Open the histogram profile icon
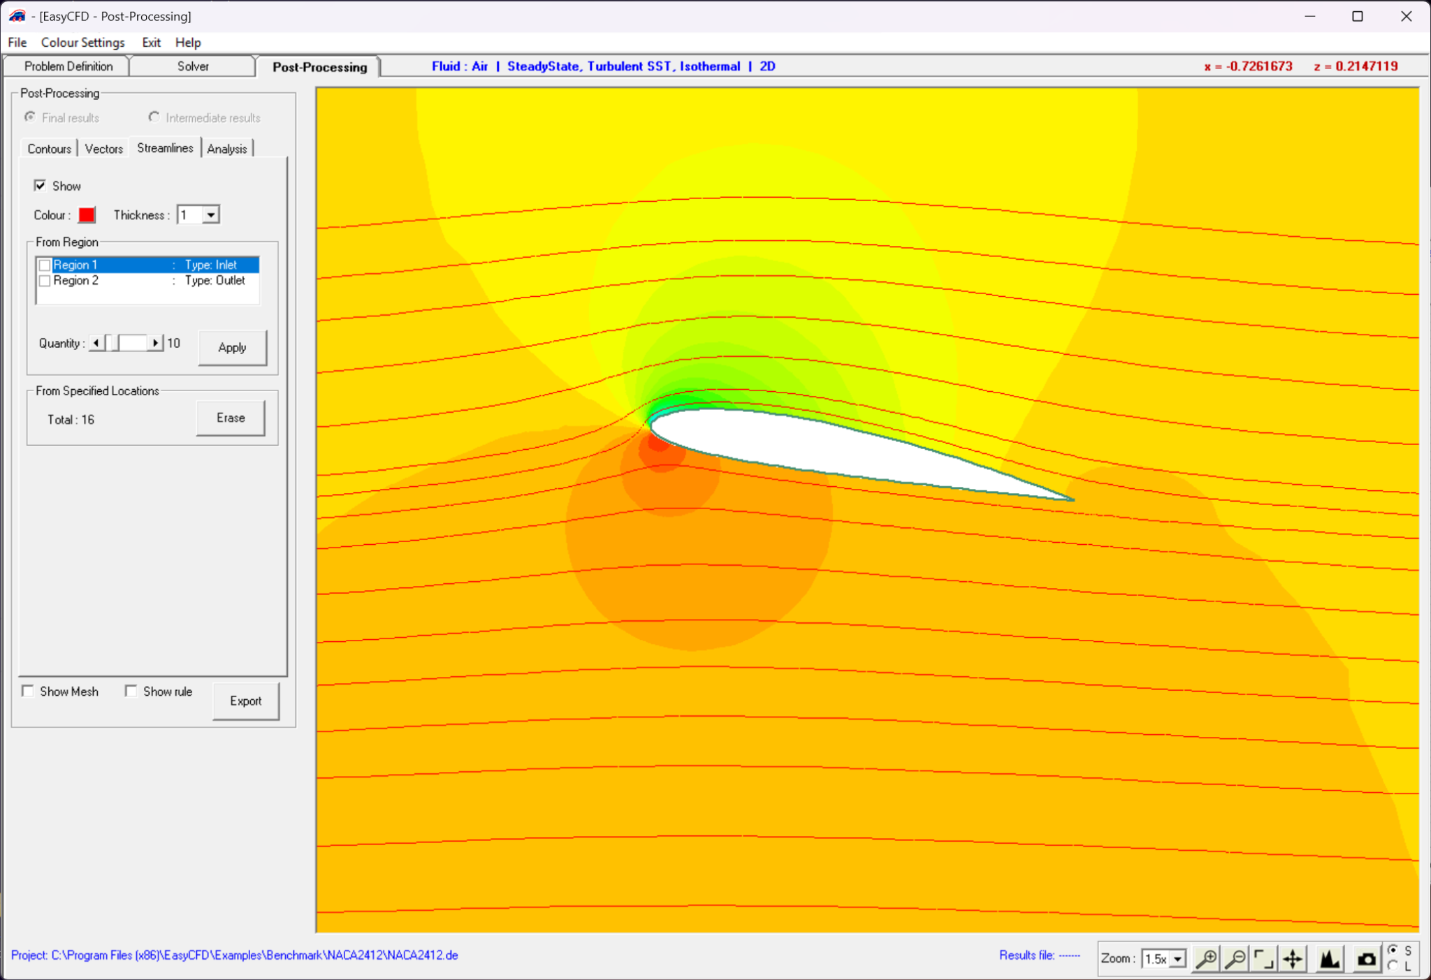This screenshot has height=980, width=1431. (x=1329, y=959)
